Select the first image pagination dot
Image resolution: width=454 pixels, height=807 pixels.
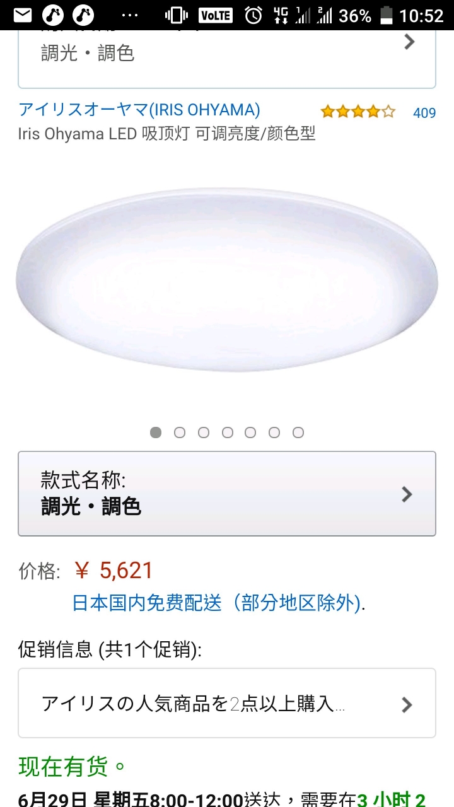[x=156, y=433]
